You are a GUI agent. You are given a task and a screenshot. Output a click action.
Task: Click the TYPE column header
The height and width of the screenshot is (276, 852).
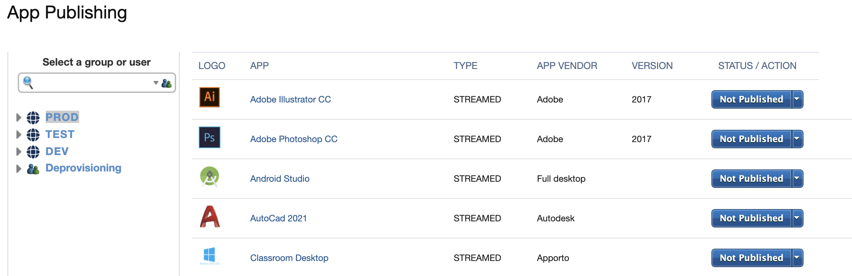click(x=465, y=66)
